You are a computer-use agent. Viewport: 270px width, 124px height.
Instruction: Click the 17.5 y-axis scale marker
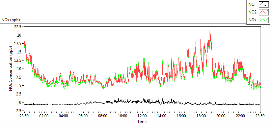(x=18, y=44)
